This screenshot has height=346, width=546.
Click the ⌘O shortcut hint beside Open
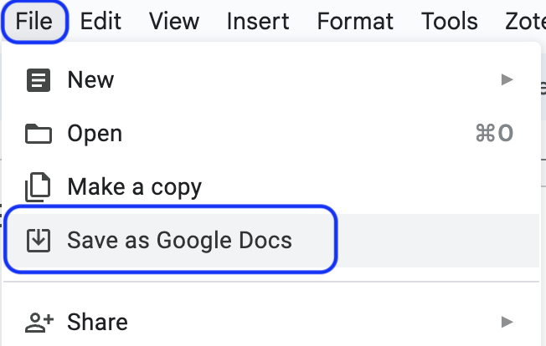(x=494, y=133)
